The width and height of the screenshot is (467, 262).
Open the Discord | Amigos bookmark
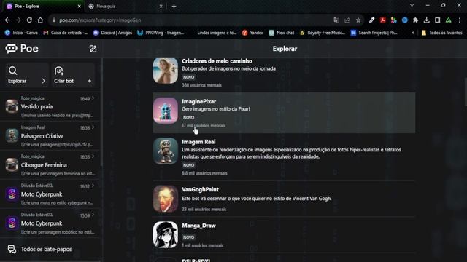[112, 33]
